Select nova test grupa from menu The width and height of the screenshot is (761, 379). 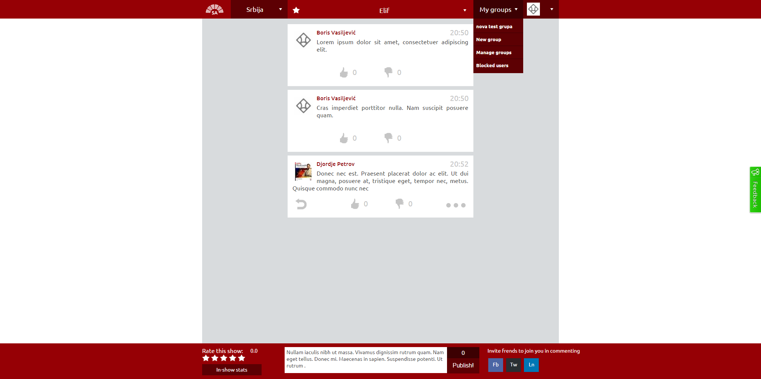tap(498, 27)
